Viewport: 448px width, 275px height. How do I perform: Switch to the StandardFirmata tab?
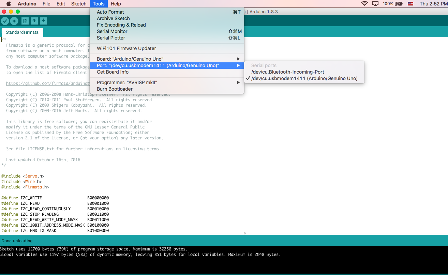[x=22, y=32]
